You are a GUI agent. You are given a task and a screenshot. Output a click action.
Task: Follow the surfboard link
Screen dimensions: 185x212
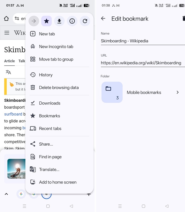13,114
